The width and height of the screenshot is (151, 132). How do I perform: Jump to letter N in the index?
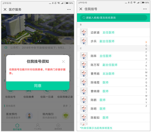coord(146,76)
